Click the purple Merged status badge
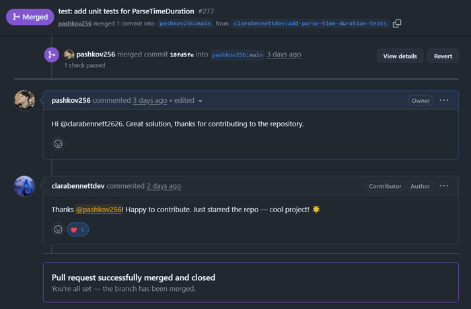 point(29,16)
